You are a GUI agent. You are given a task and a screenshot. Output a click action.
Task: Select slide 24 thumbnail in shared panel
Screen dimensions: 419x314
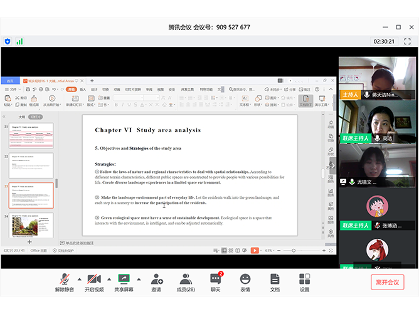31,226
